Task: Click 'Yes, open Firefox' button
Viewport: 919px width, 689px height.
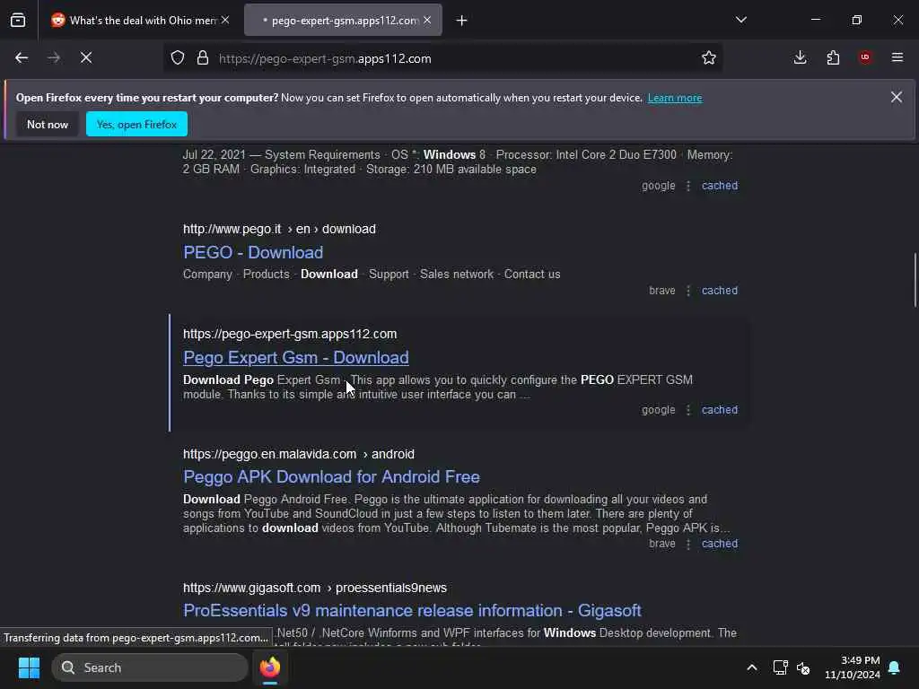Action: coord(136,124)
